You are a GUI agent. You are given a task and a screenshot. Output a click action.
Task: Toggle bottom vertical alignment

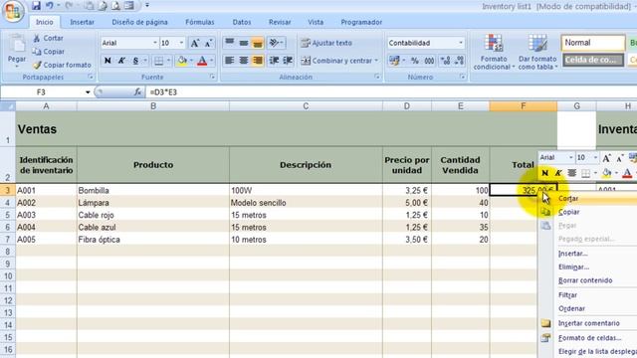258,43
